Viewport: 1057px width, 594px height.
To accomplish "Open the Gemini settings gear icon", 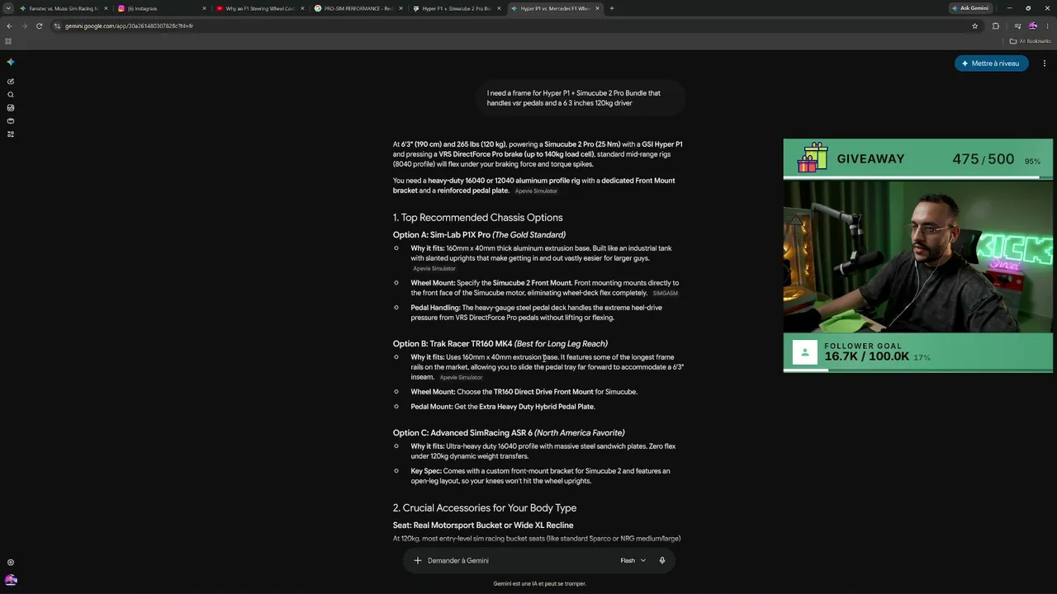I will (x=11, y=563).
